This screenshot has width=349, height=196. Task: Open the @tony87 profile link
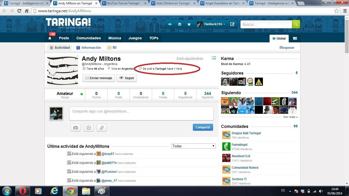108,154
